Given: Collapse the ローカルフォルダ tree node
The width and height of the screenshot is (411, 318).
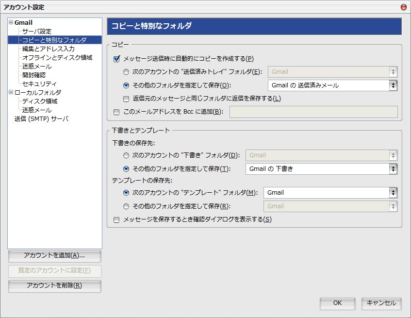Looking at the screenshot, I should pyautogui.click(x=11, y=92).
